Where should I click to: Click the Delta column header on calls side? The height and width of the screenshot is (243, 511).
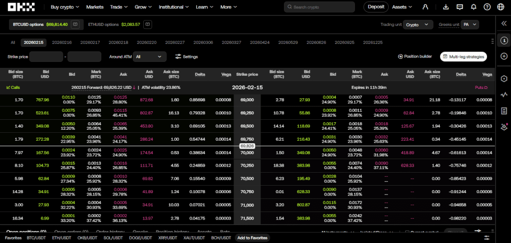[200, 74]
